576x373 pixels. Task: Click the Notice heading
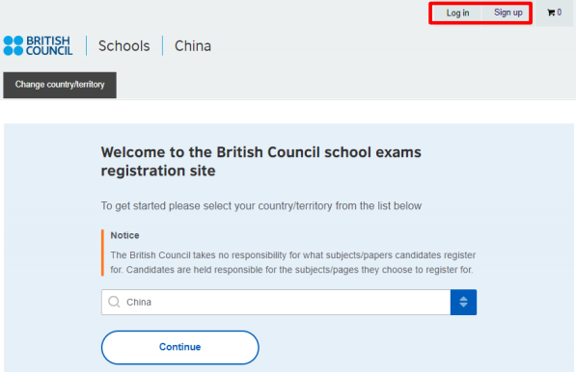[124, 235]
